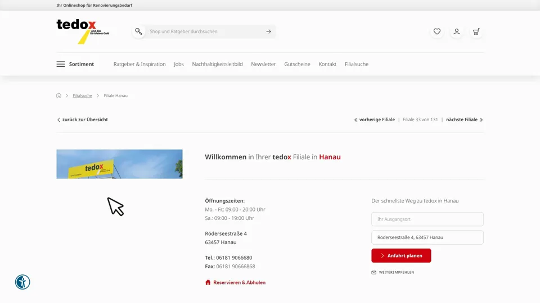540x303 pixels.
Task: Open the Newsletter menu item
Action: pyautogui.click(x=263, y=64)
